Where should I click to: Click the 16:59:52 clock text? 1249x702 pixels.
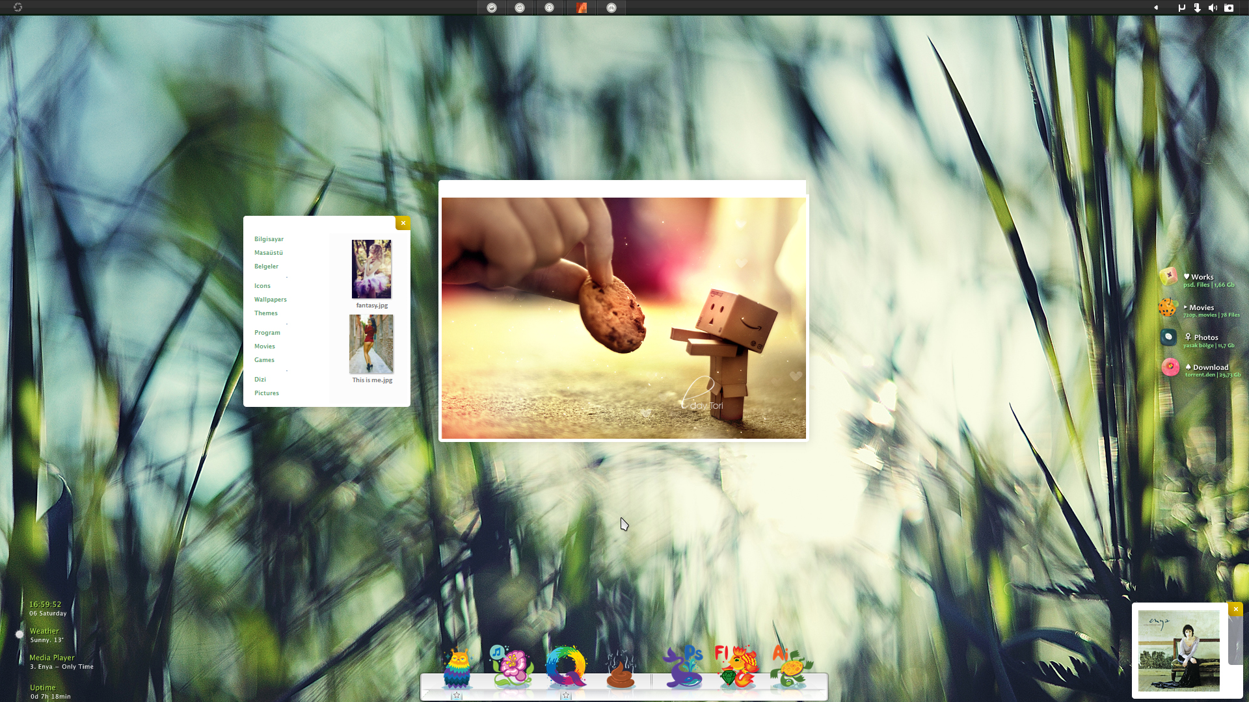[45, 604]
